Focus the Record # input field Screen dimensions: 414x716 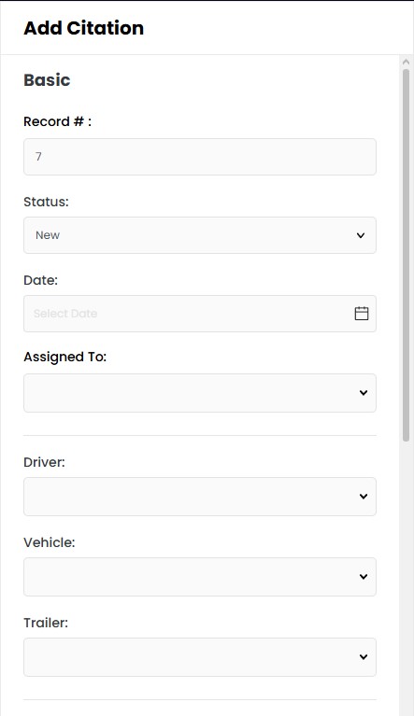pos(200,157)
